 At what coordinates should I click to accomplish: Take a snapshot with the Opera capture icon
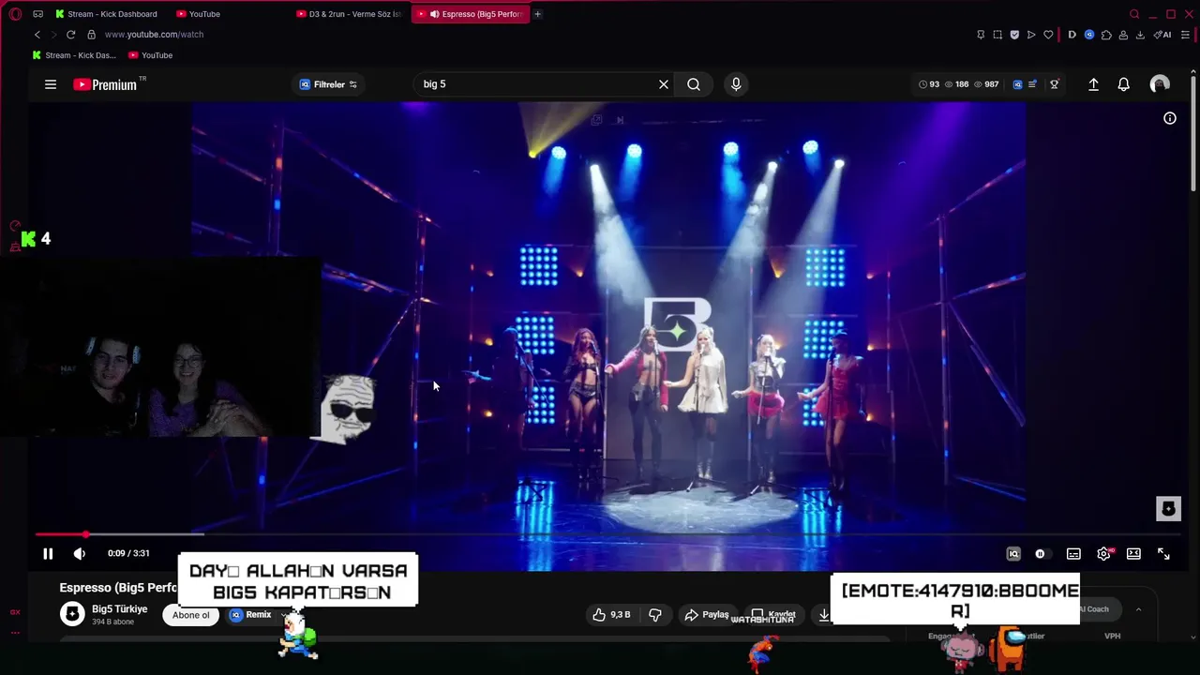pyautogui.click(x=997, y=35)
